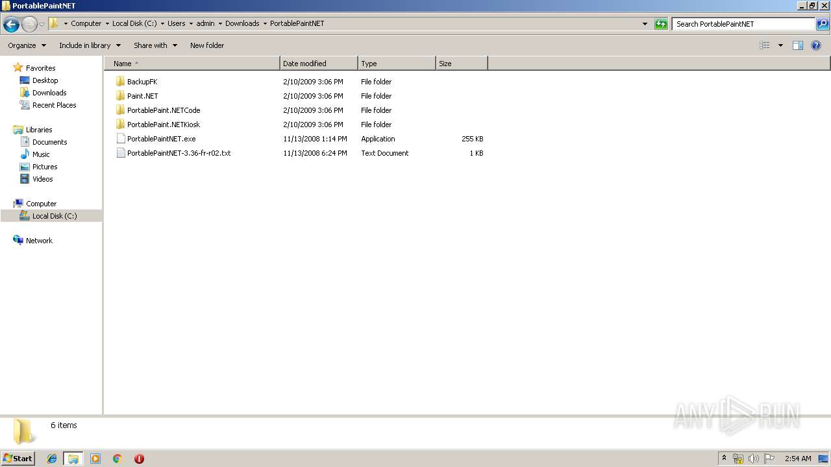Open the Pictures library
Image resolution: width=831 pixels, height=467 pixels.
45,167
